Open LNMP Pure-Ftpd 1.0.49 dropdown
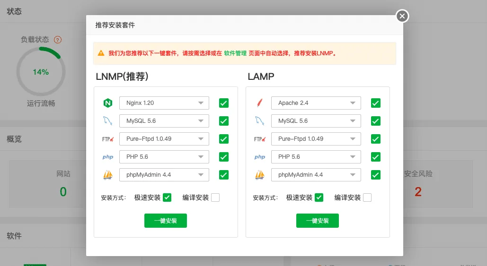The width and height of the screenshot is (487, 266). click(164, 139)
